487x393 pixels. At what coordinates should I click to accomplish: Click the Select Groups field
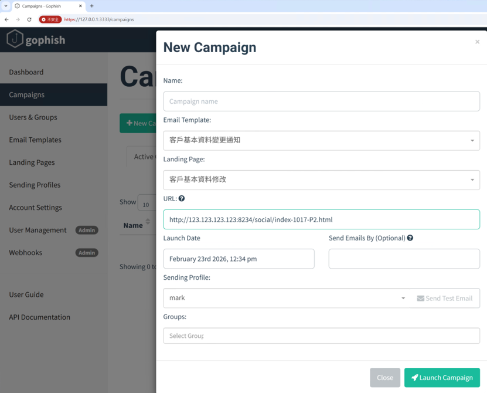tap(322, 336)
